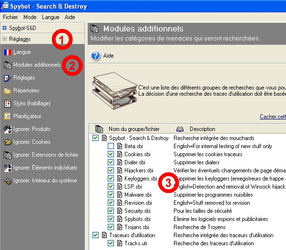
Task: Expand the Spybot-S&D sidebar section
Action: click(x=5, y=28)
